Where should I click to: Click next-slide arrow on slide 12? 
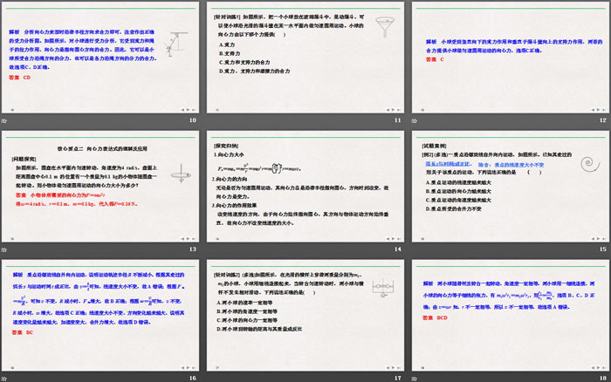599,110
